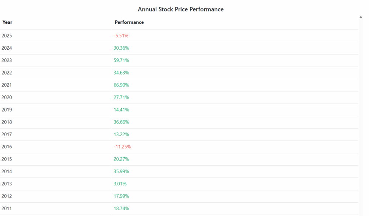Select the 2020 year cell
The height and width of the screenshot is (216, 369).
(7, 97)
